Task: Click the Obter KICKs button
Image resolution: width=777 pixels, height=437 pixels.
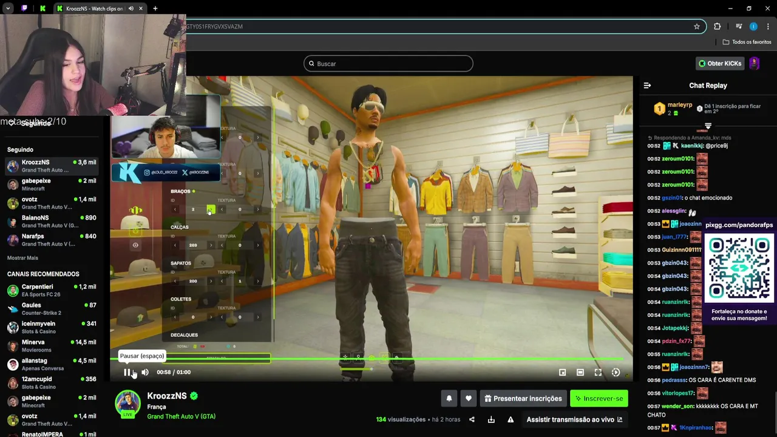Action: click(x=720, y=64)
